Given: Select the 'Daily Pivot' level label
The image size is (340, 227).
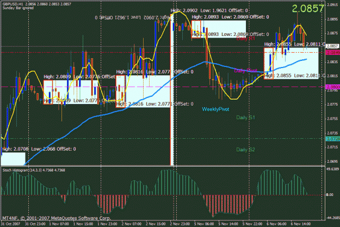Looking at the screenshot, I should [x=245, y=71].
